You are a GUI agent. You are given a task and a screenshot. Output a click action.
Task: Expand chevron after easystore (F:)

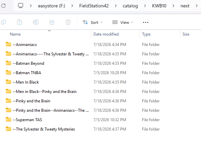pyautogui.click(x=72, y=6)
